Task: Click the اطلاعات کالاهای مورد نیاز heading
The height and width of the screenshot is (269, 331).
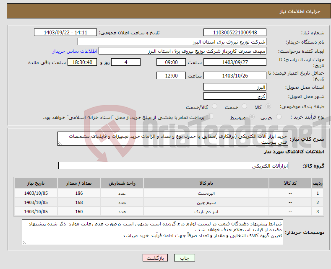Action: pos(294,152)
